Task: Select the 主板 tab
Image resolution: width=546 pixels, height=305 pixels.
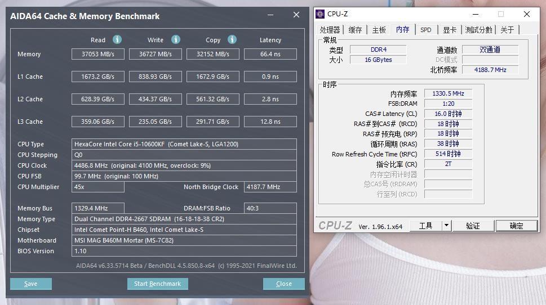Action: 379,30
